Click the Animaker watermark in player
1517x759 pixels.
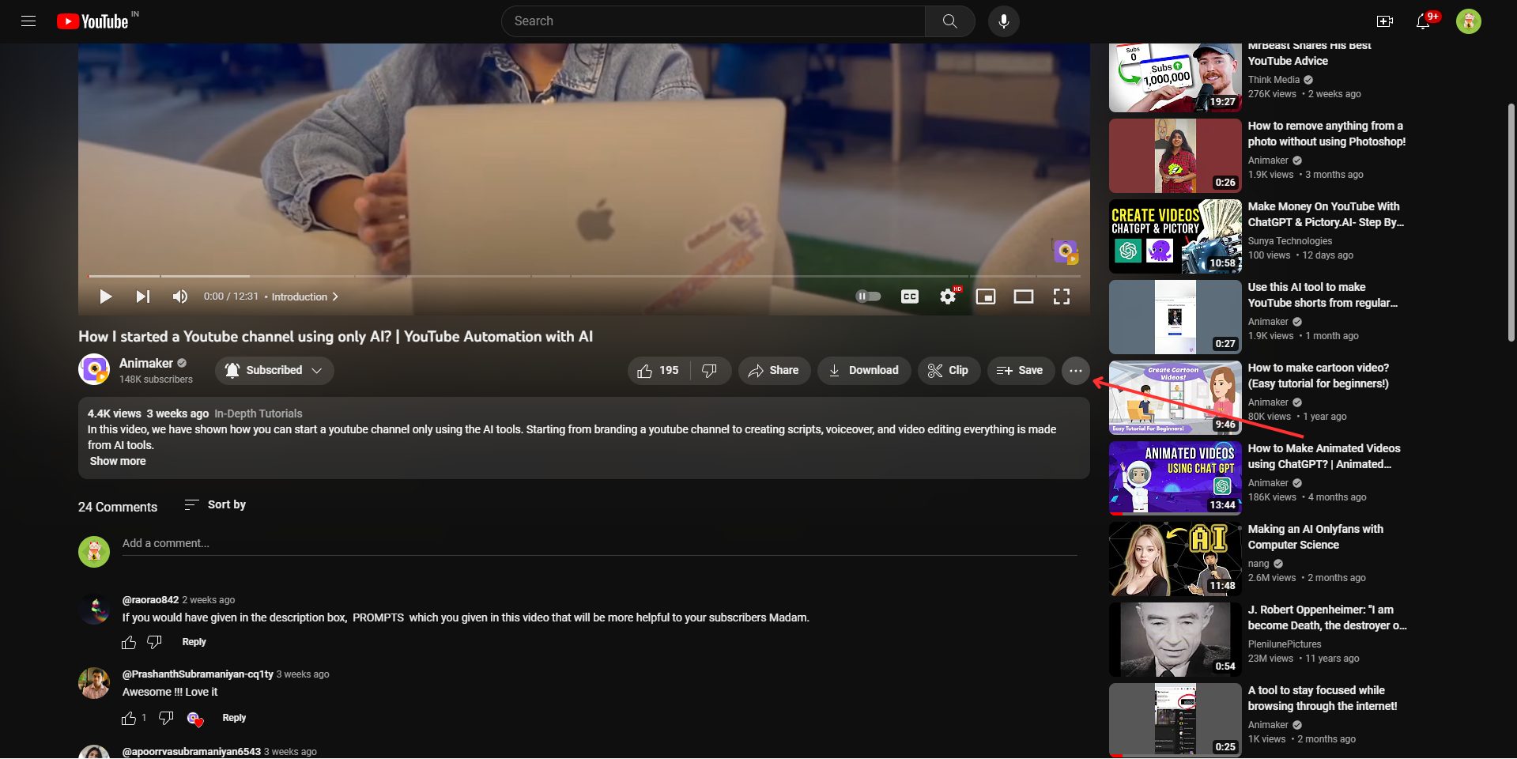point(1066,252)
